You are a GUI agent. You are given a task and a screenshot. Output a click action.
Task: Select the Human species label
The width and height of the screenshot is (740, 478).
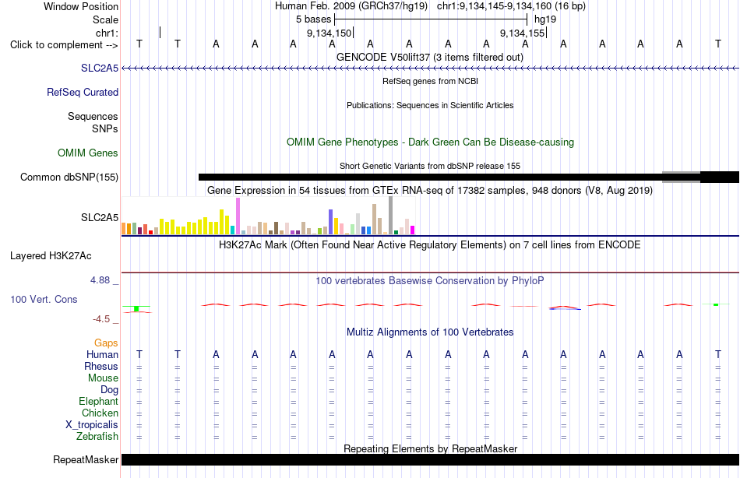click(x=102, y=354)
